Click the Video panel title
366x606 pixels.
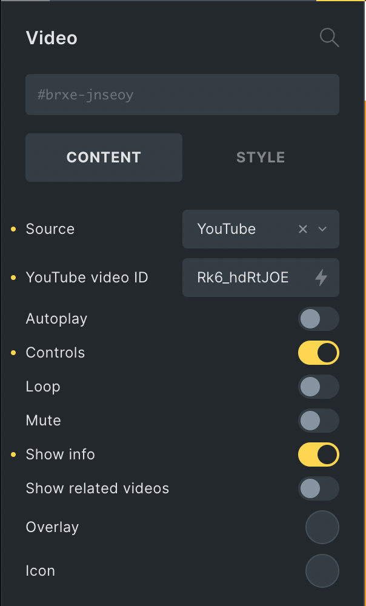click(52, 38)
